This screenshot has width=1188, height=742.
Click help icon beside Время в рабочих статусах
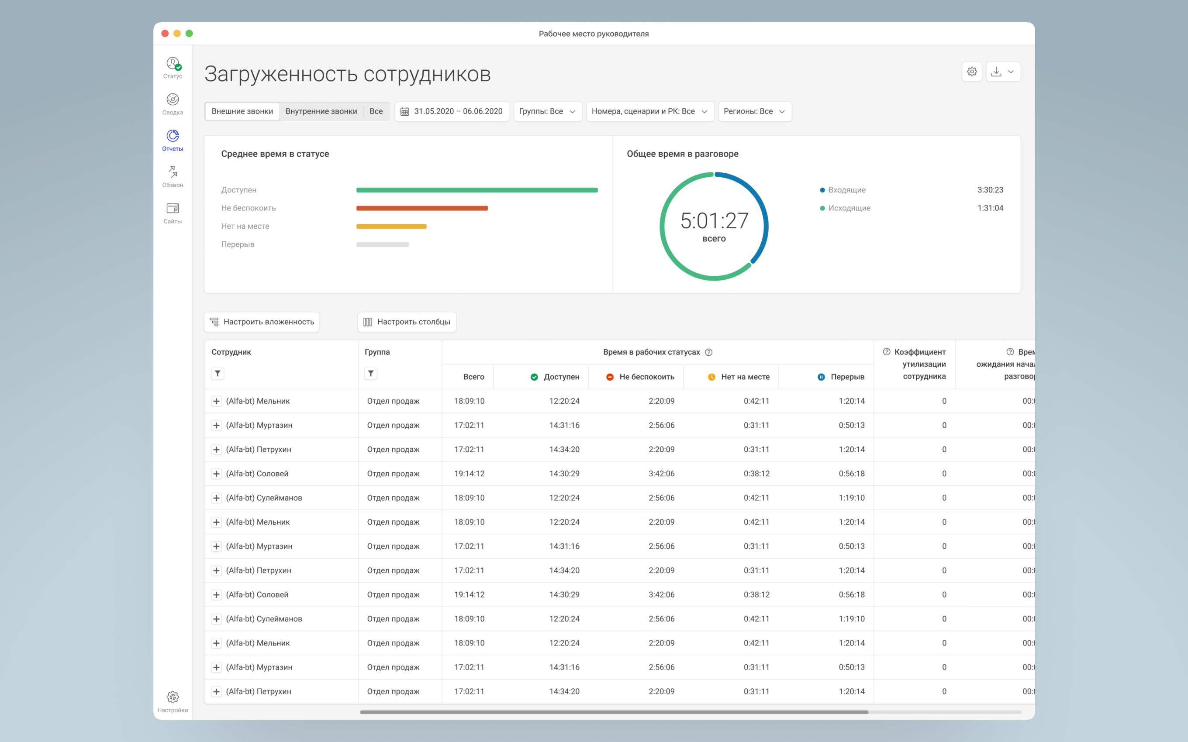point(708,352)
